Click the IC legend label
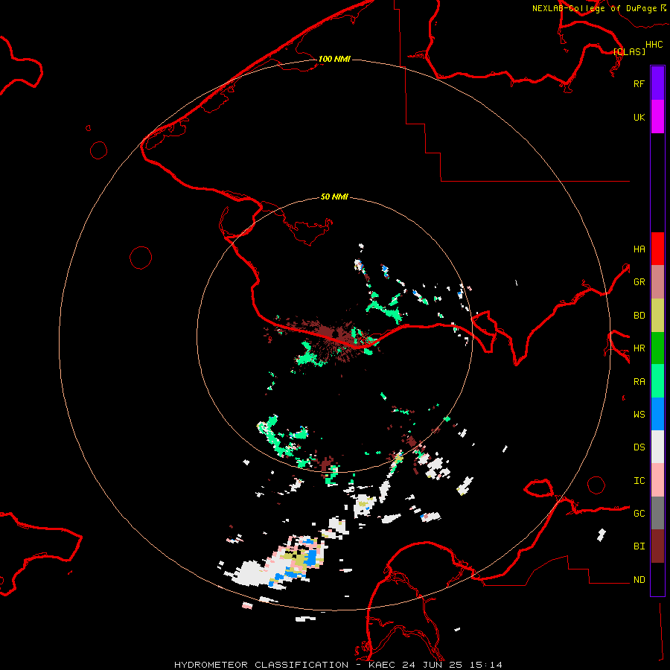Viewport: 670px width, 670px height. click(x=639, y=481)
